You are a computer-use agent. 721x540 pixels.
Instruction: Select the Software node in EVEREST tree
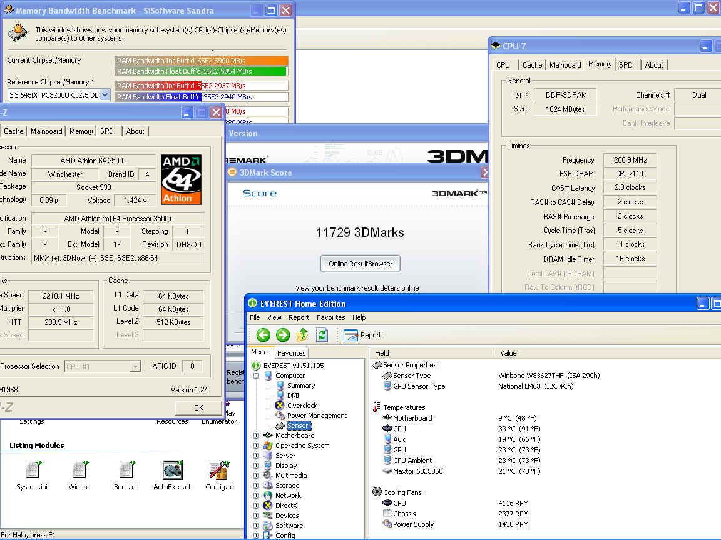tap(289, 526)
